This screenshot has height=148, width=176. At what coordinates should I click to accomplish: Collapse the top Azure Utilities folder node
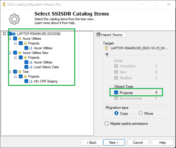(x=10, y=39)
